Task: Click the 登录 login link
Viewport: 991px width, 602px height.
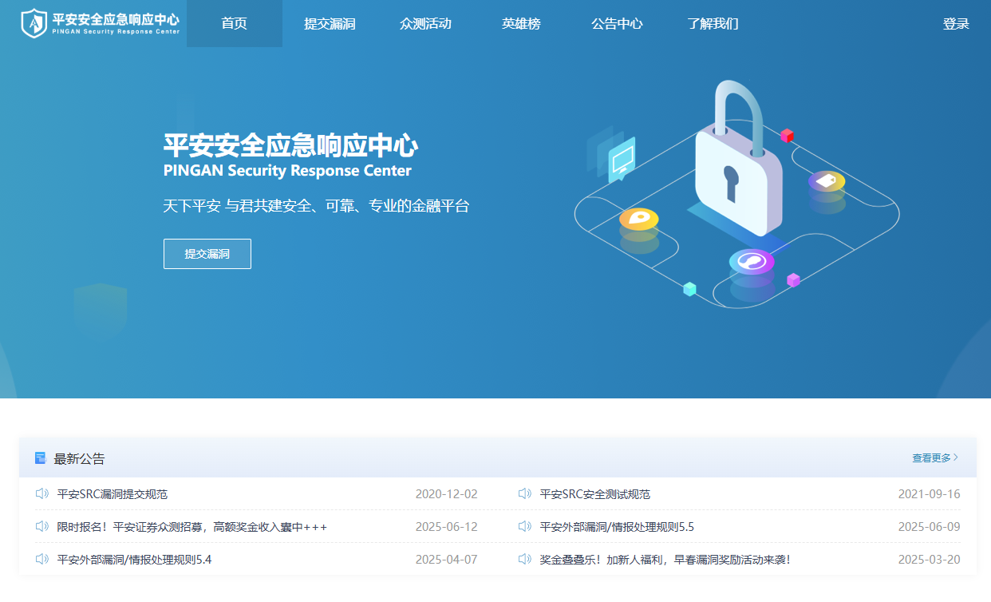Action: pyautogui.click(x=956, y=24)
